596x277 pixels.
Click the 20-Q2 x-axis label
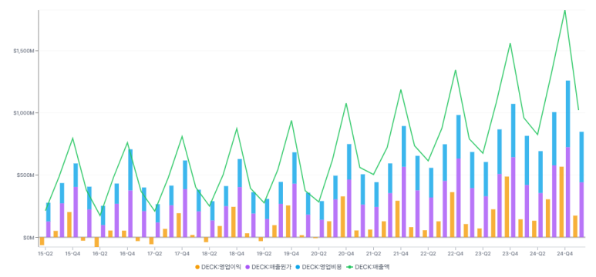click(x=319, y=253)
